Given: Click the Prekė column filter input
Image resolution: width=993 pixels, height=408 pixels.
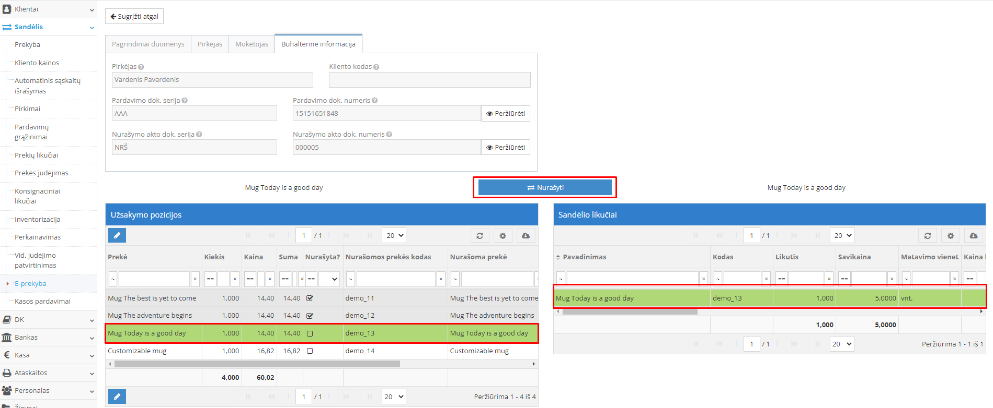Looking at the screenshot, I should point(154,279).
